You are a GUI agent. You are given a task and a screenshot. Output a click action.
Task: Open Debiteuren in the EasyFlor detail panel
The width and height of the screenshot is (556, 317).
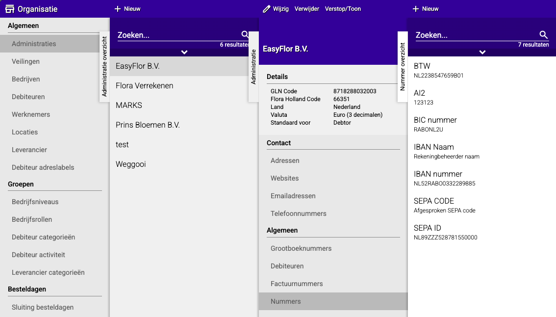tap(333, 266)
